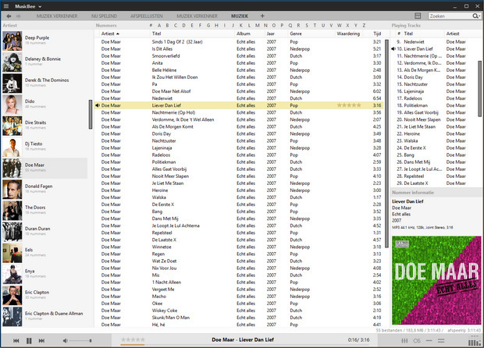The height and width of the screenshot is (348, 484).
Task: Switch to the AFSPEELLIJSTEN tab
Action: (147, 16)
